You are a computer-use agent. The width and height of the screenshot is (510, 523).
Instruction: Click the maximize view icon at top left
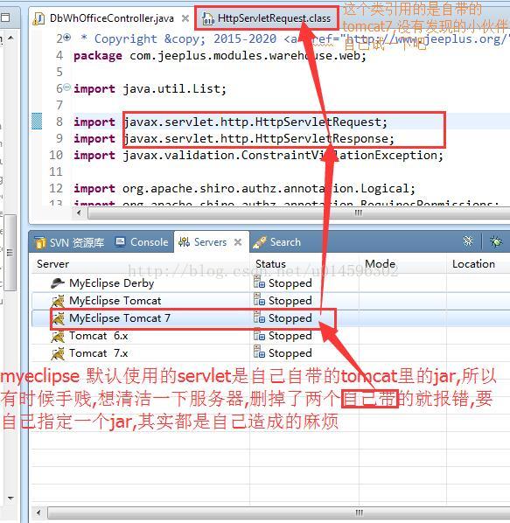tap(4, 17)
